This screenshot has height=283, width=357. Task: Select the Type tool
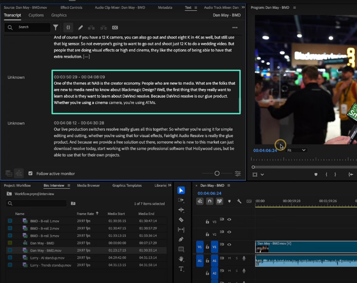click(x=181, y=269)
